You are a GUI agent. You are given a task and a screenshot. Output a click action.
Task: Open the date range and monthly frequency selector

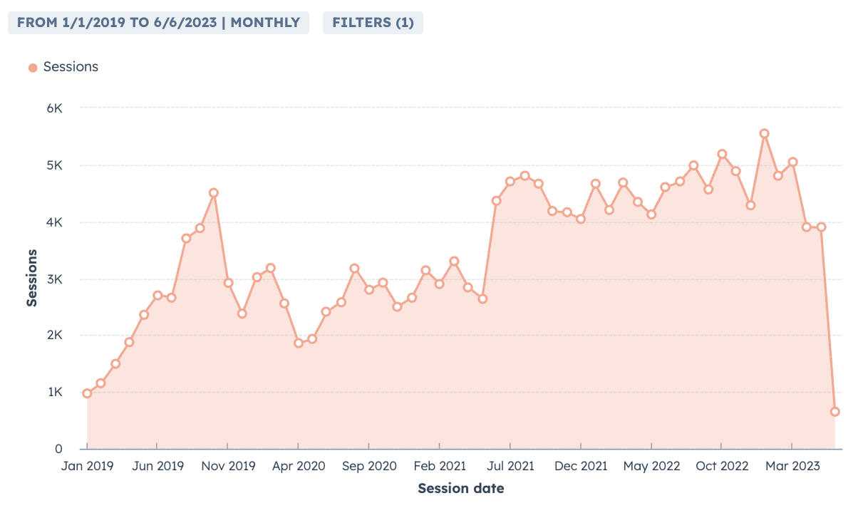(158, 22)
